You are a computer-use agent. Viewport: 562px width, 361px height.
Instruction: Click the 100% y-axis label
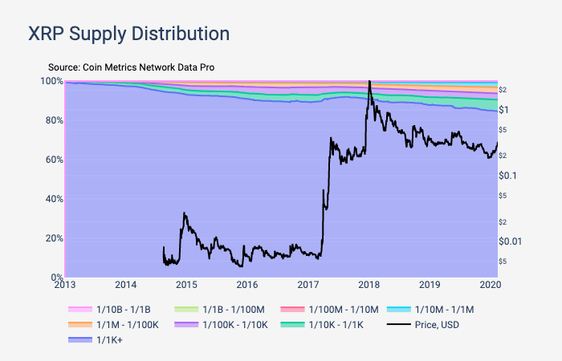click(52, 81)
